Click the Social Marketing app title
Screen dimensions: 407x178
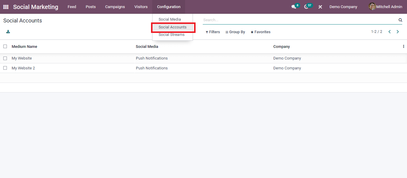point(36,7)
